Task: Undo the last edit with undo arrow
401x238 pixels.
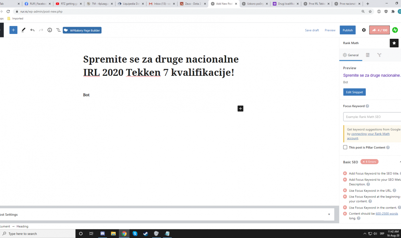Action: [x=32, y=30]
